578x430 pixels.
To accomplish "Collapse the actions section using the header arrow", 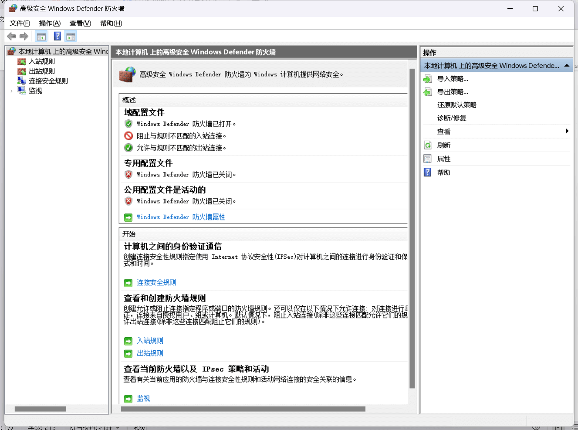I will tap(567, 65).
